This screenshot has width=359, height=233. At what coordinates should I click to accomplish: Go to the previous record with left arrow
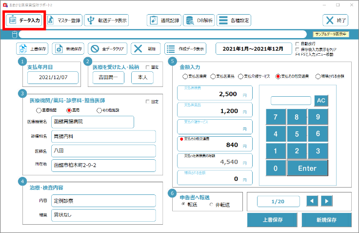[x=312, y=201]
